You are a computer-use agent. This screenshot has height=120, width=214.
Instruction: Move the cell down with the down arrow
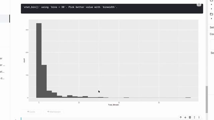click(x=185, y=117)
